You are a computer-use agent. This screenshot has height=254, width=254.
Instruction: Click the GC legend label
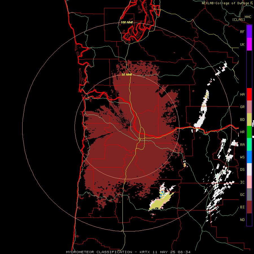(242, 195)
